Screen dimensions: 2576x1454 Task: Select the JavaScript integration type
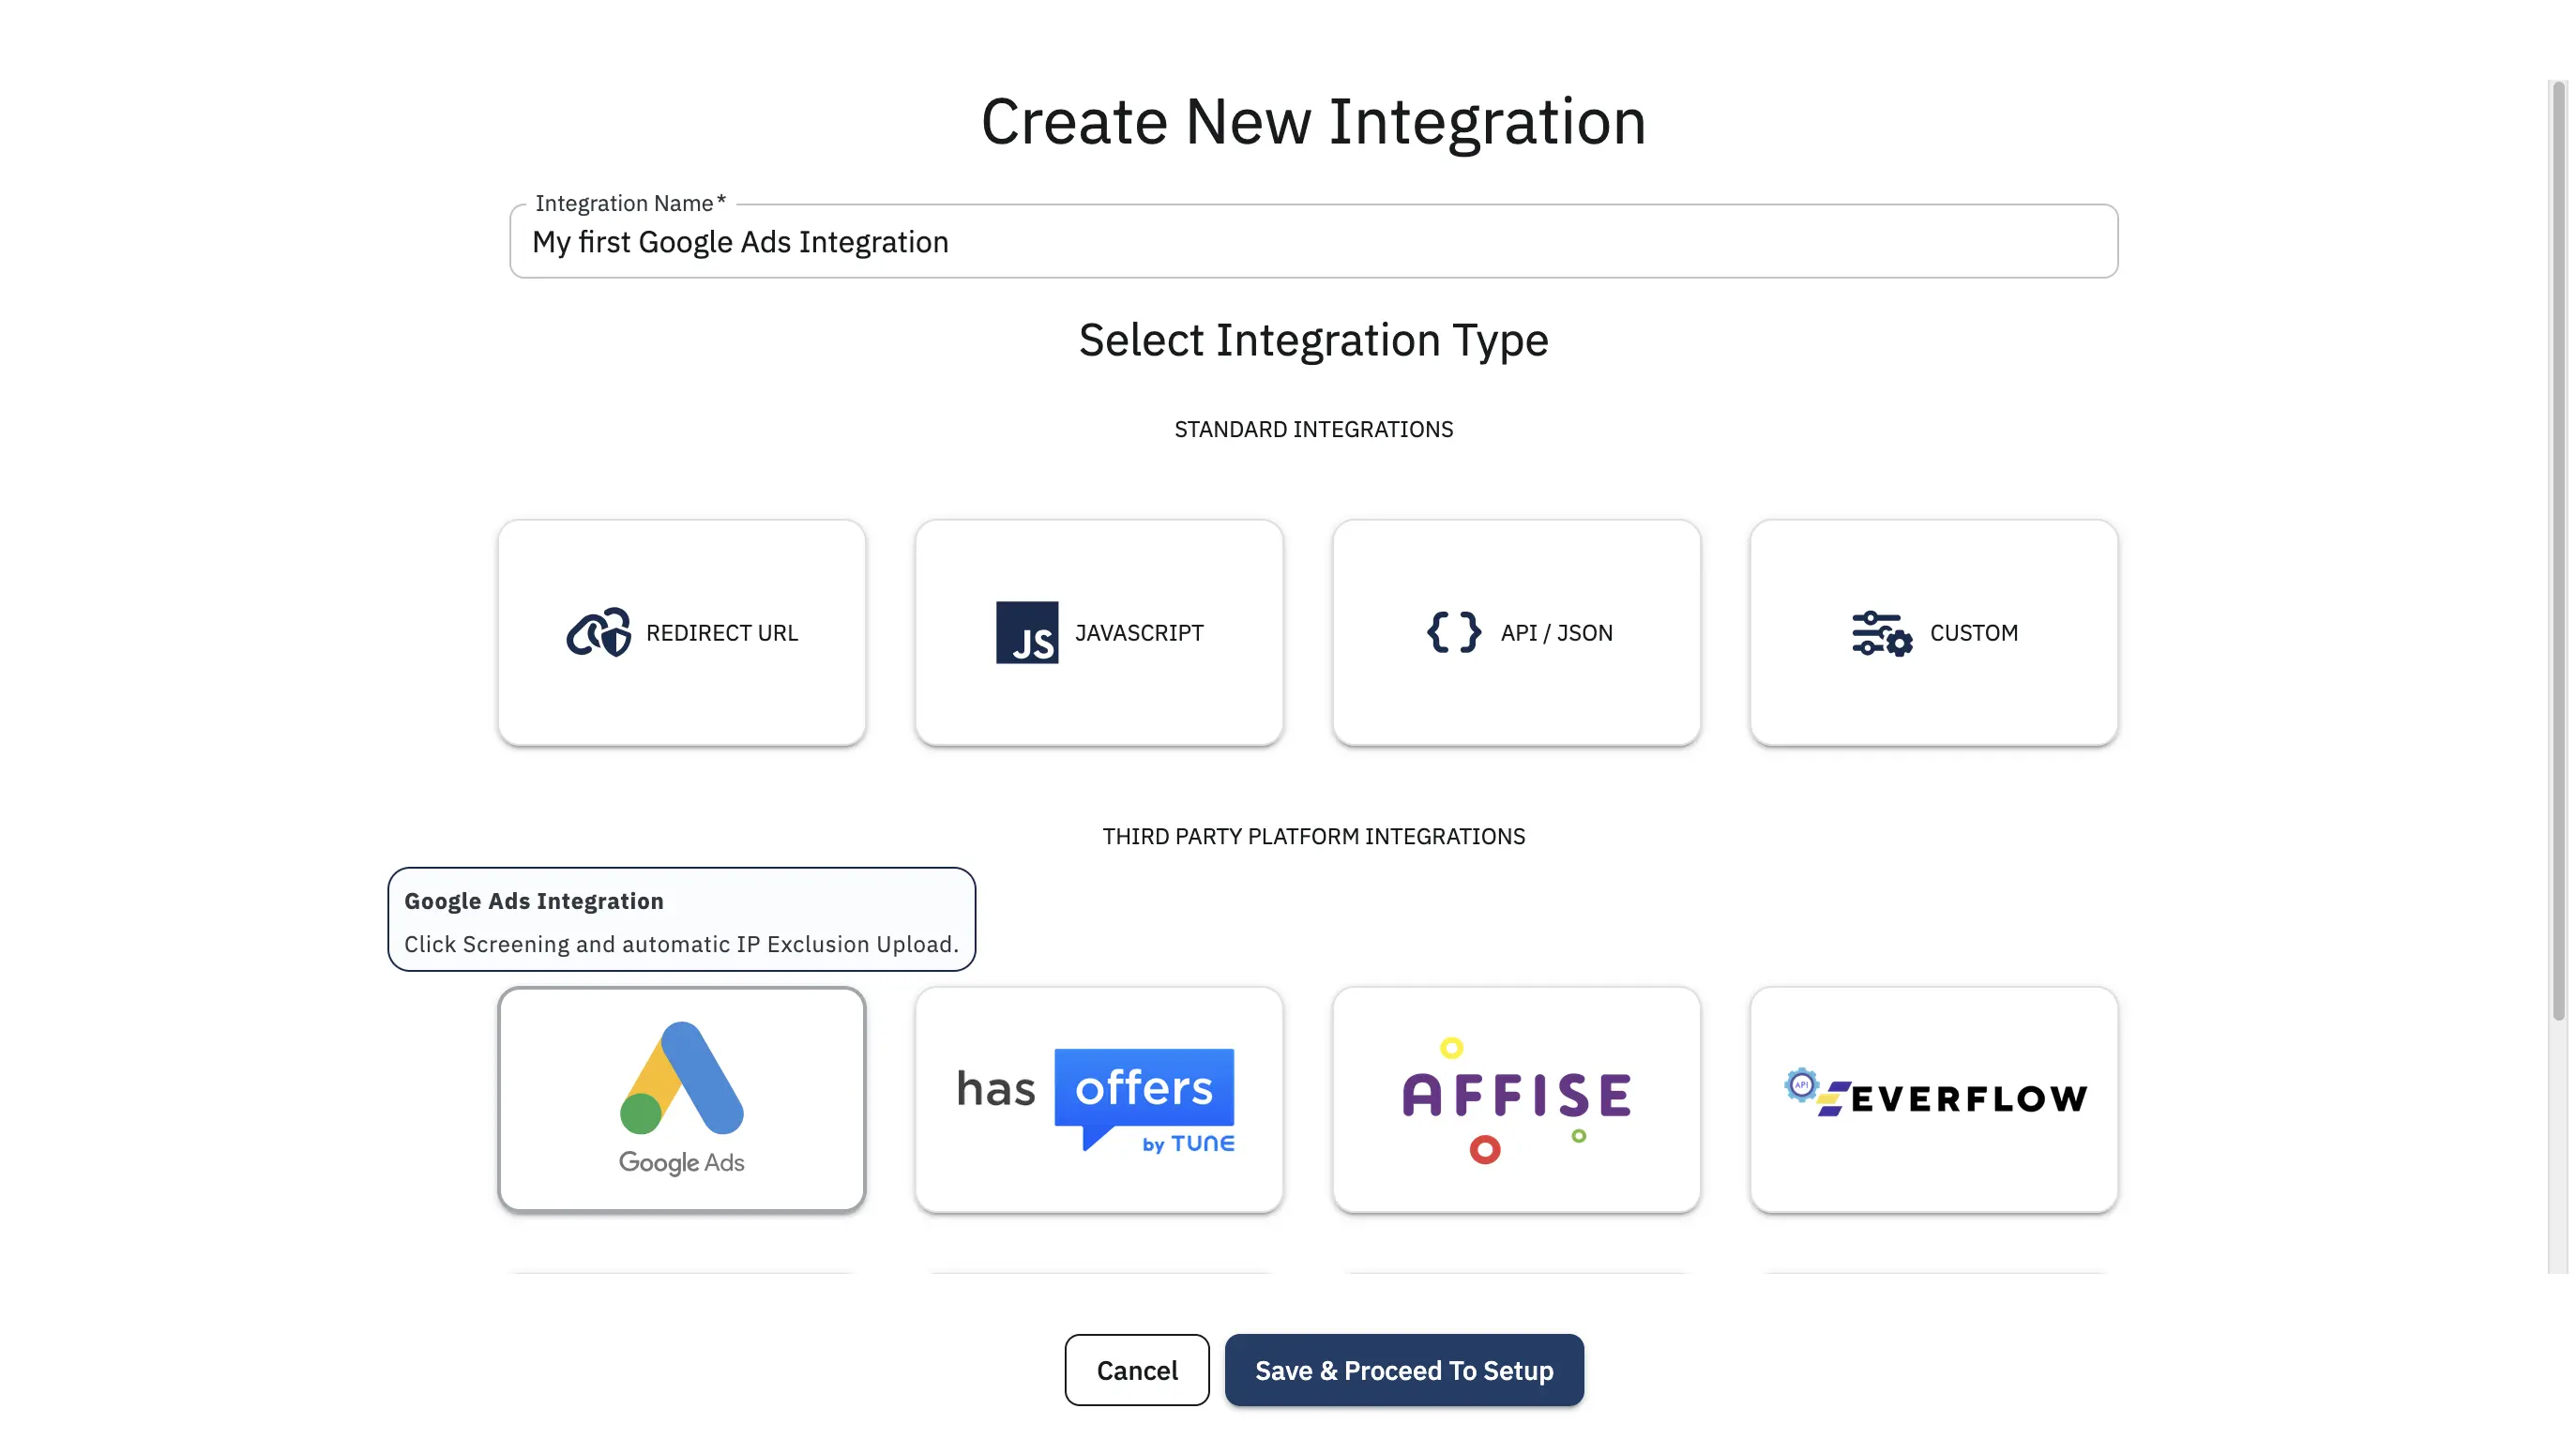point(1098,633)
